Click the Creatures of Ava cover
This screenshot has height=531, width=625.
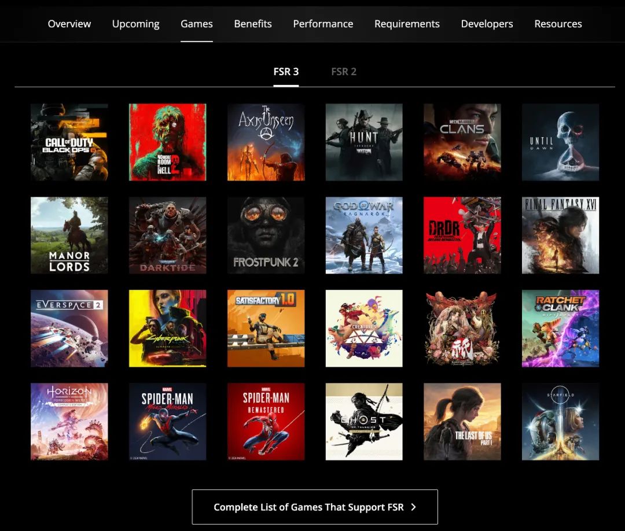[x=364, y=328]
